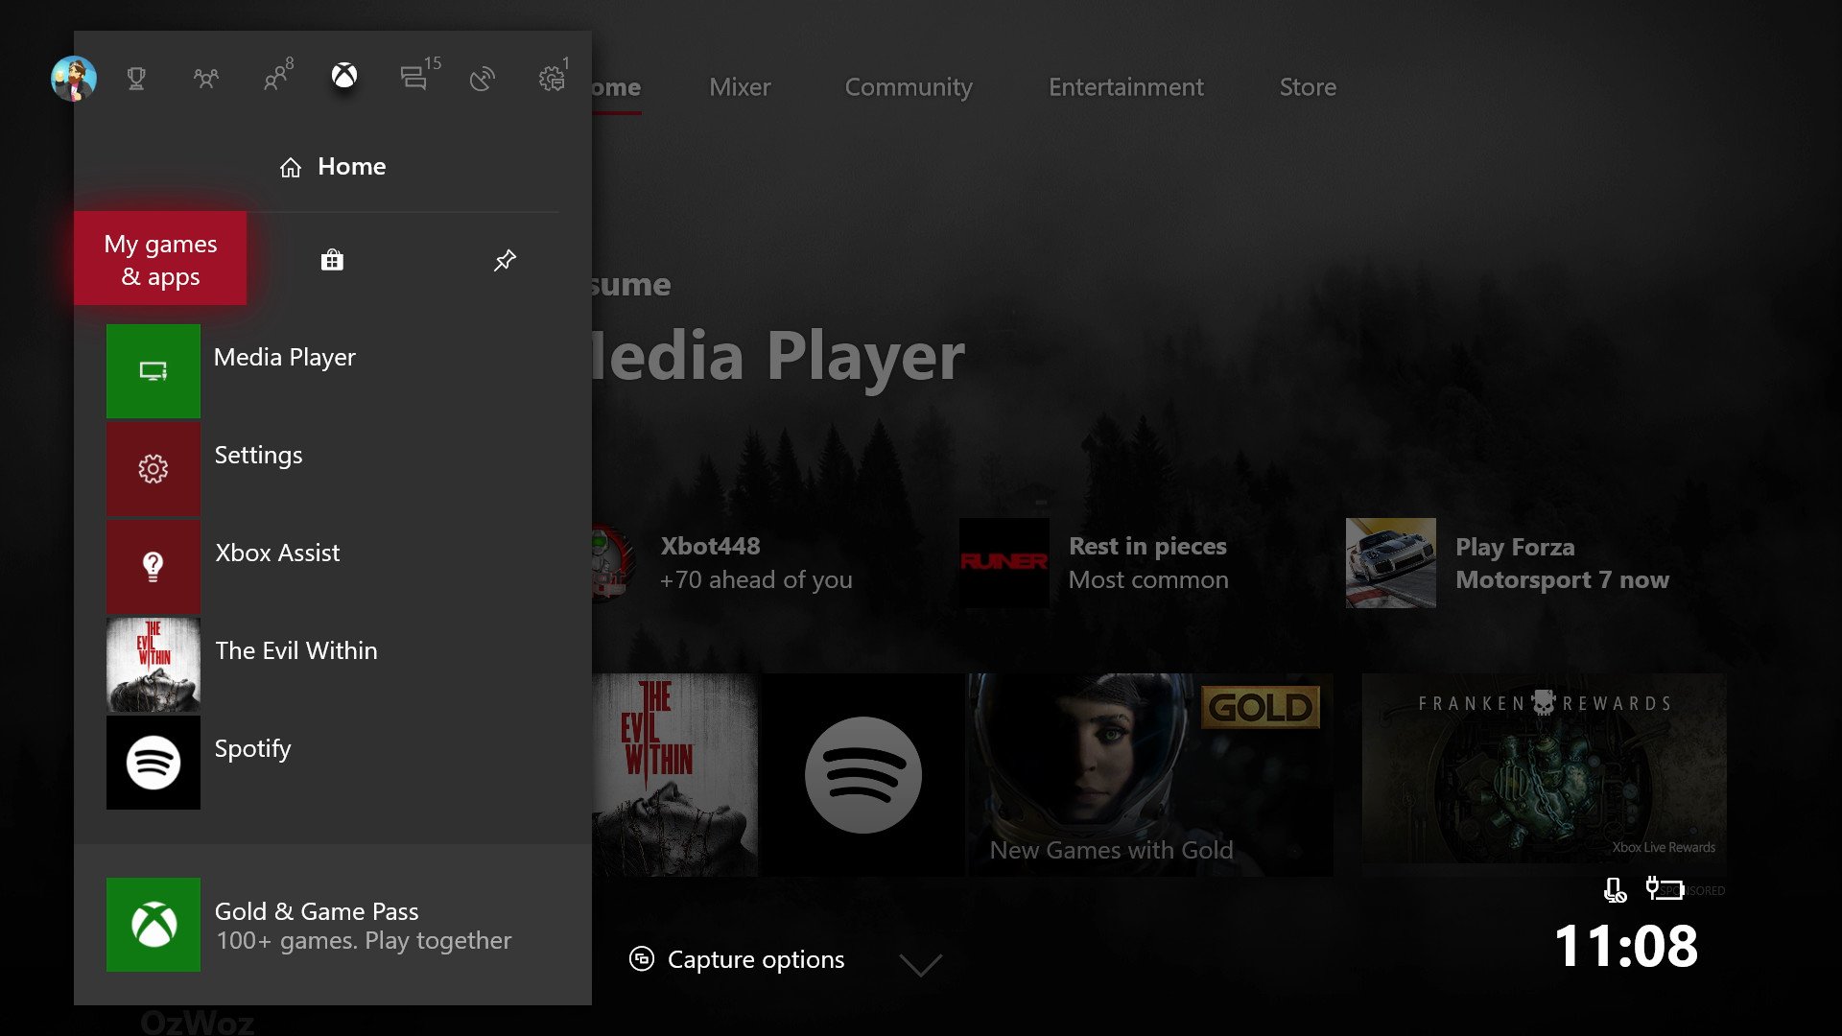Open the Store bag icon
The height and width of the screenshot is (1036, 1842).
[332, 260]
